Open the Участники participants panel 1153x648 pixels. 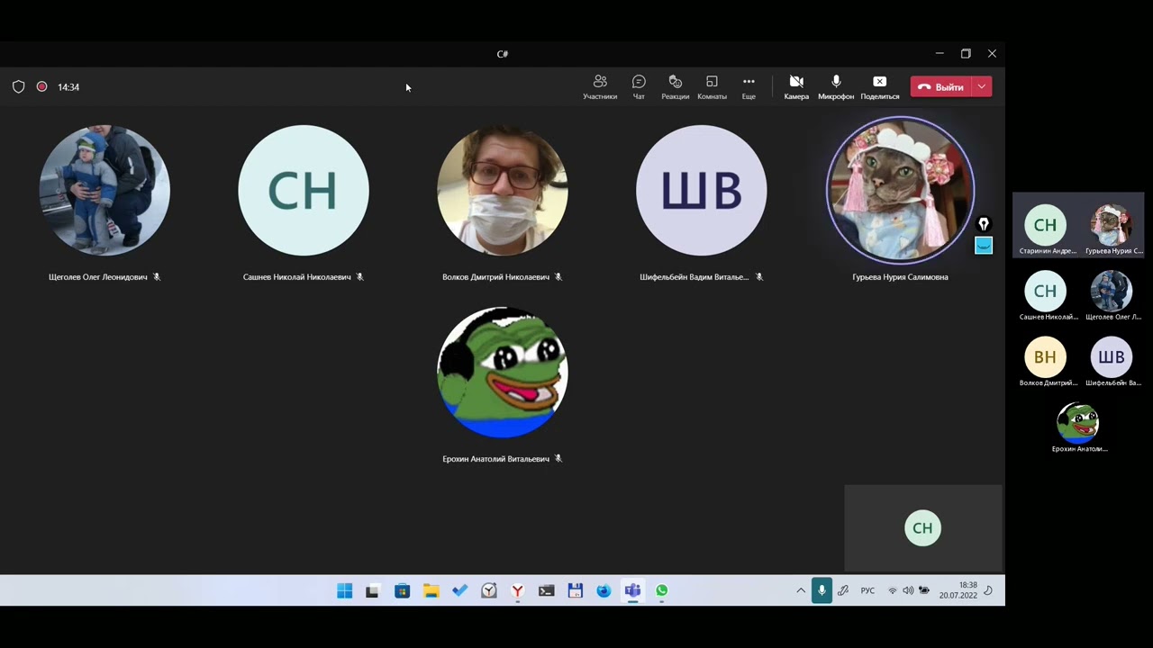pyautogui.click(x=600, y=86)
